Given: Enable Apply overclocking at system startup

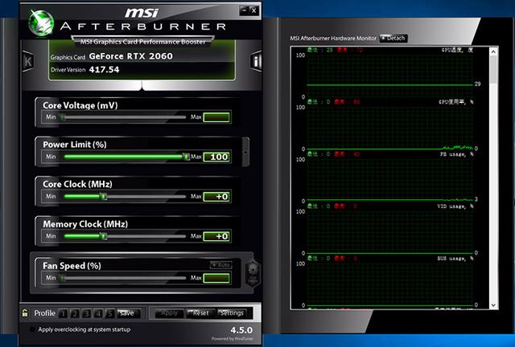Looking at the screenshot, I should [32, 329].
